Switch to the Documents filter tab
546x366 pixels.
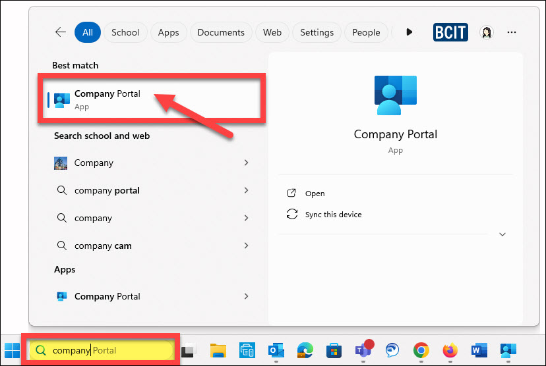click(221, 32)
